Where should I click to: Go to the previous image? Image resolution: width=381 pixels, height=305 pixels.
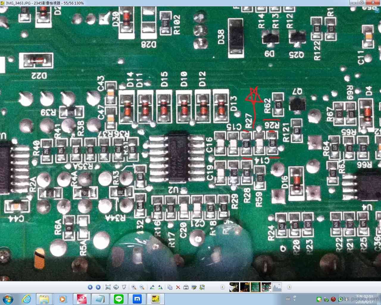tap(90, 287)
